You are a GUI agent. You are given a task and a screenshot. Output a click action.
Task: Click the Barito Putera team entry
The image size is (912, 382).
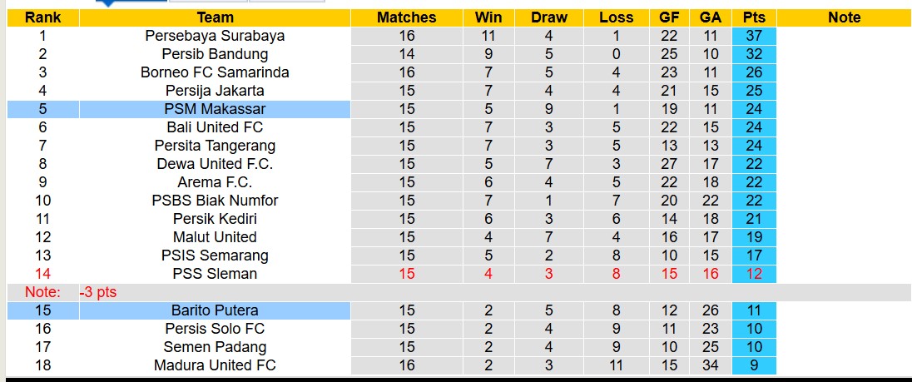[x=215, y=310]
